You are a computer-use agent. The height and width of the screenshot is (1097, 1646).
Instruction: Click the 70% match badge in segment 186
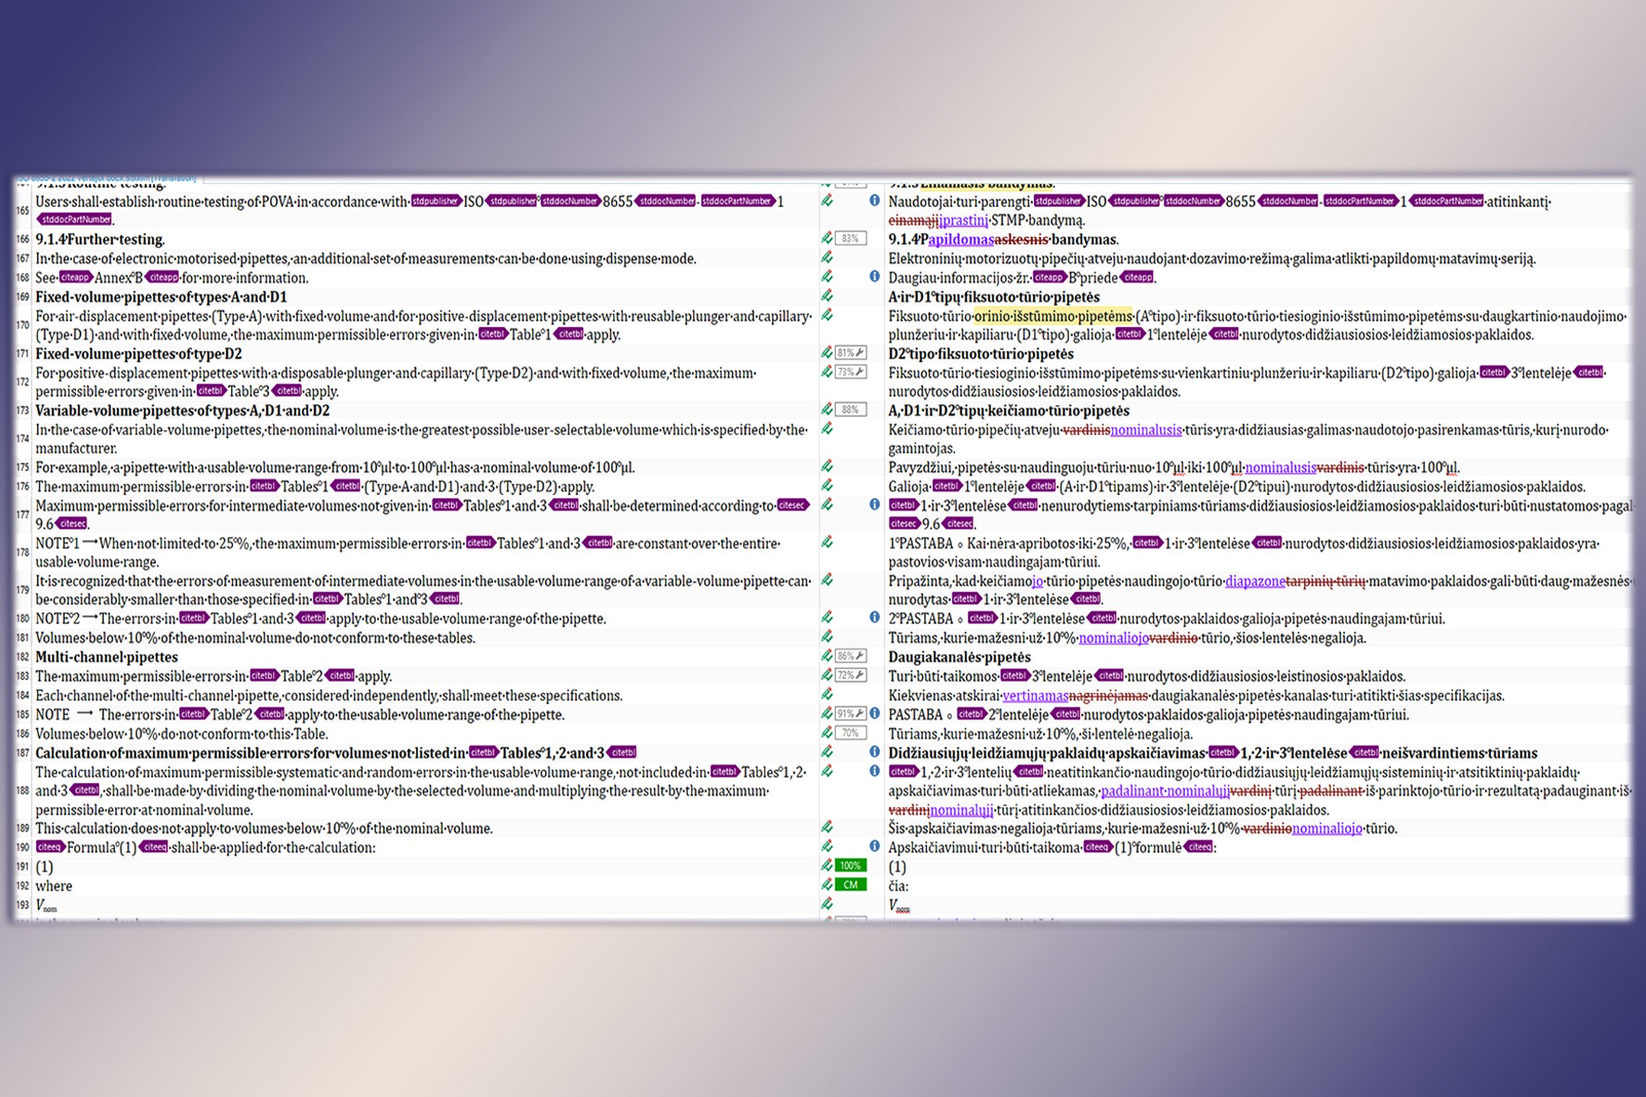click(850, 733)
